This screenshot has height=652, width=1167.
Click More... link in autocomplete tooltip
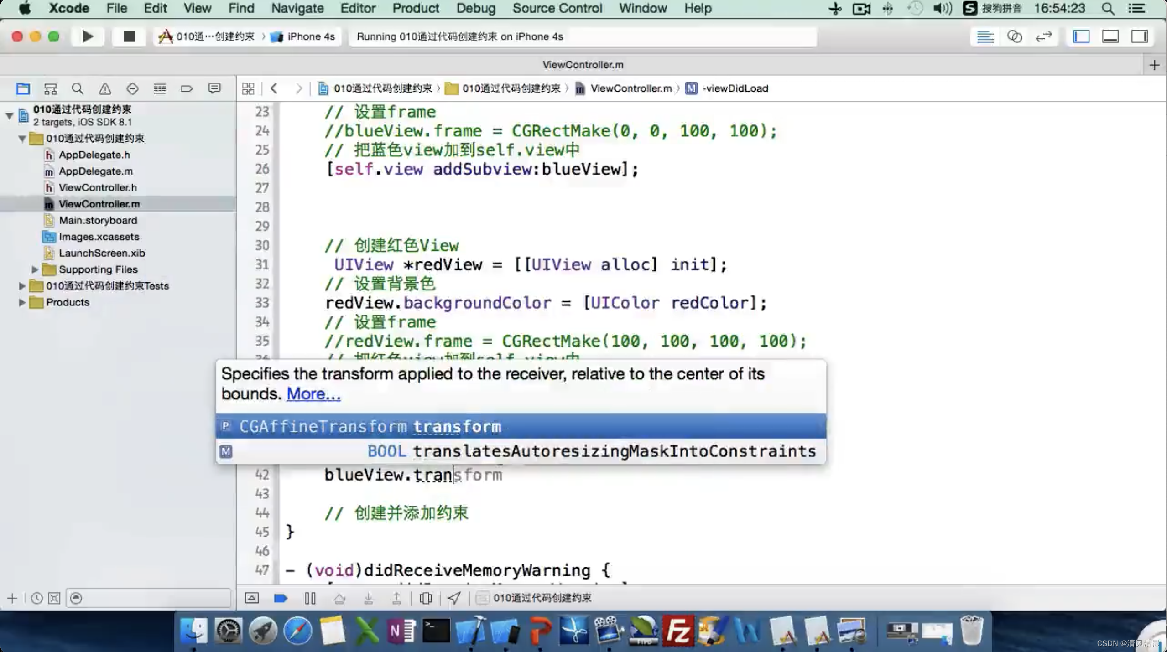click(313, 393)
